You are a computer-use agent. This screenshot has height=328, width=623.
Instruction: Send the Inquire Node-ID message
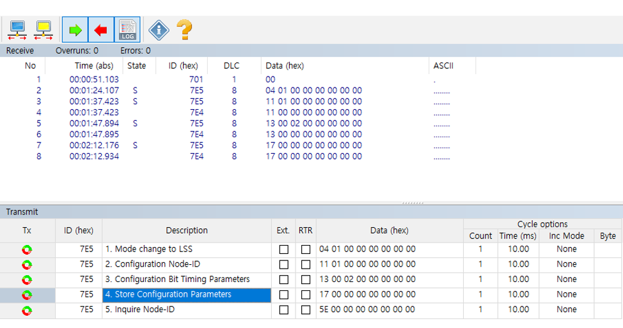[x=27, y=310]
